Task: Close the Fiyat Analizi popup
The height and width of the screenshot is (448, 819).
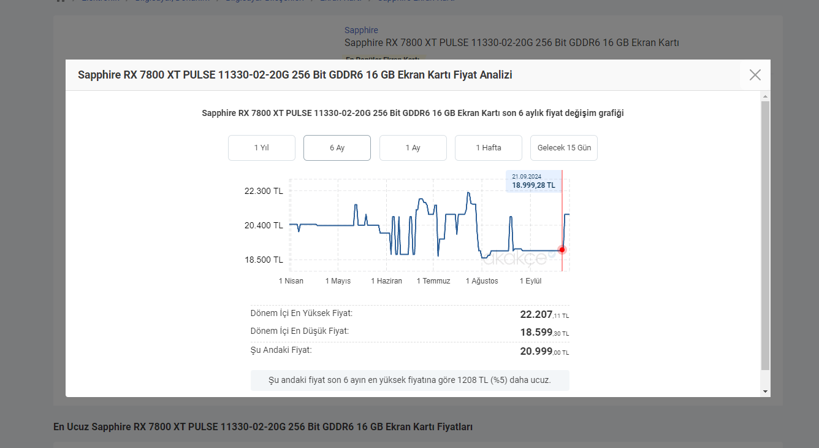Action: 755,75
